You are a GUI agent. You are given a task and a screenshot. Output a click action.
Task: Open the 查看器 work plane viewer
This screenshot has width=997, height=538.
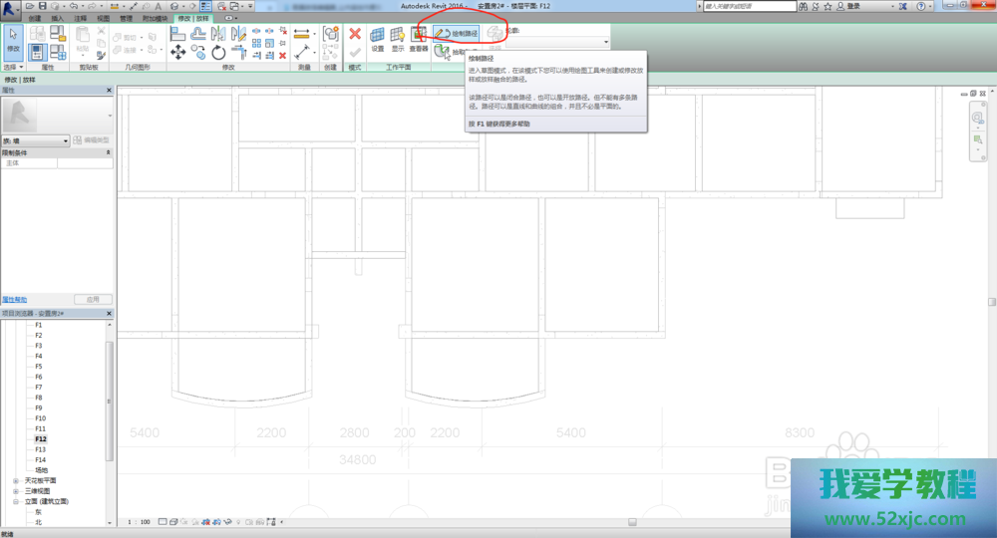tap(419, 37)
